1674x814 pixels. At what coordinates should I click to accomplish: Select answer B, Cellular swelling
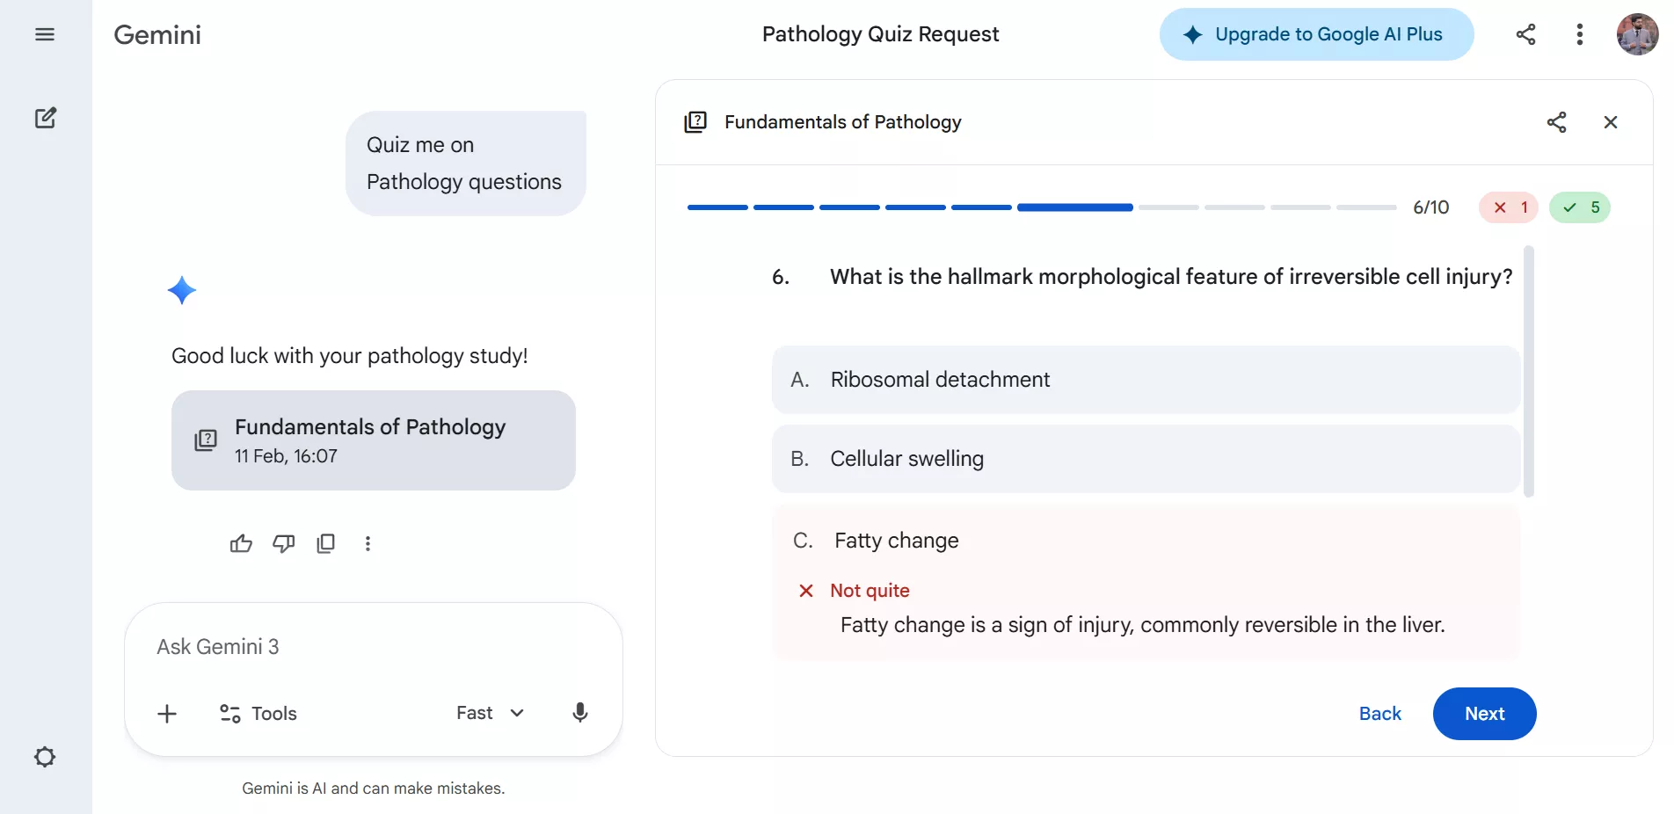(1145, 459)
